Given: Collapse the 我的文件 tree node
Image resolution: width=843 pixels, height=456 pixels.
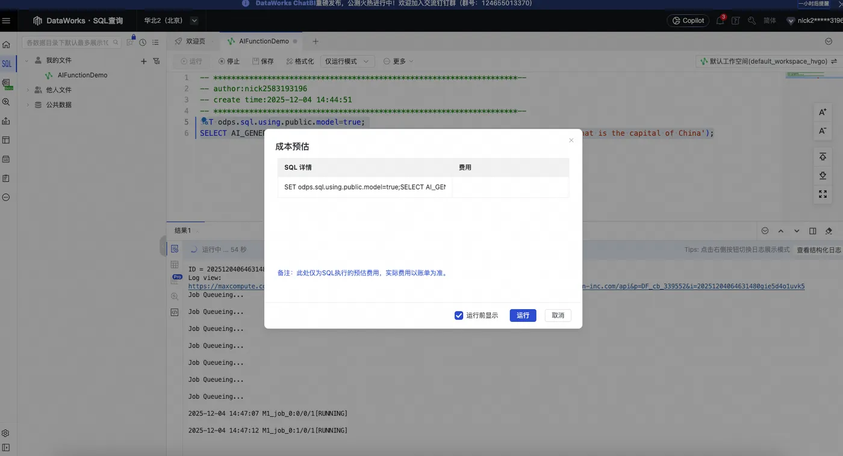Looking at the screenshot, I should (26, 61).
